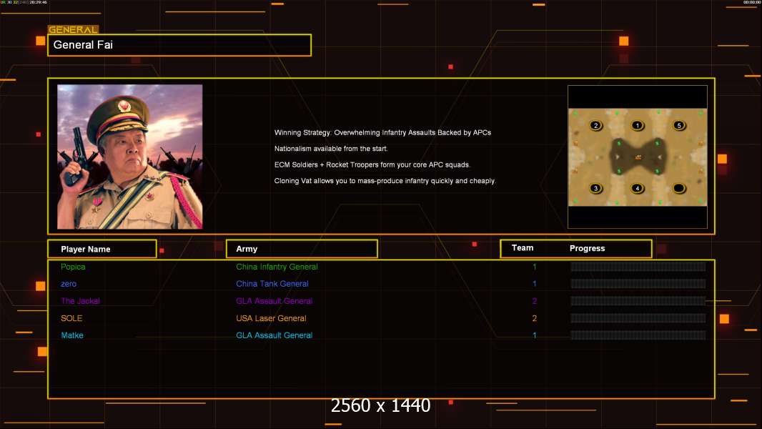
Task: Click the Army column header
Action: pyautogui.click(x=302, y=249)
